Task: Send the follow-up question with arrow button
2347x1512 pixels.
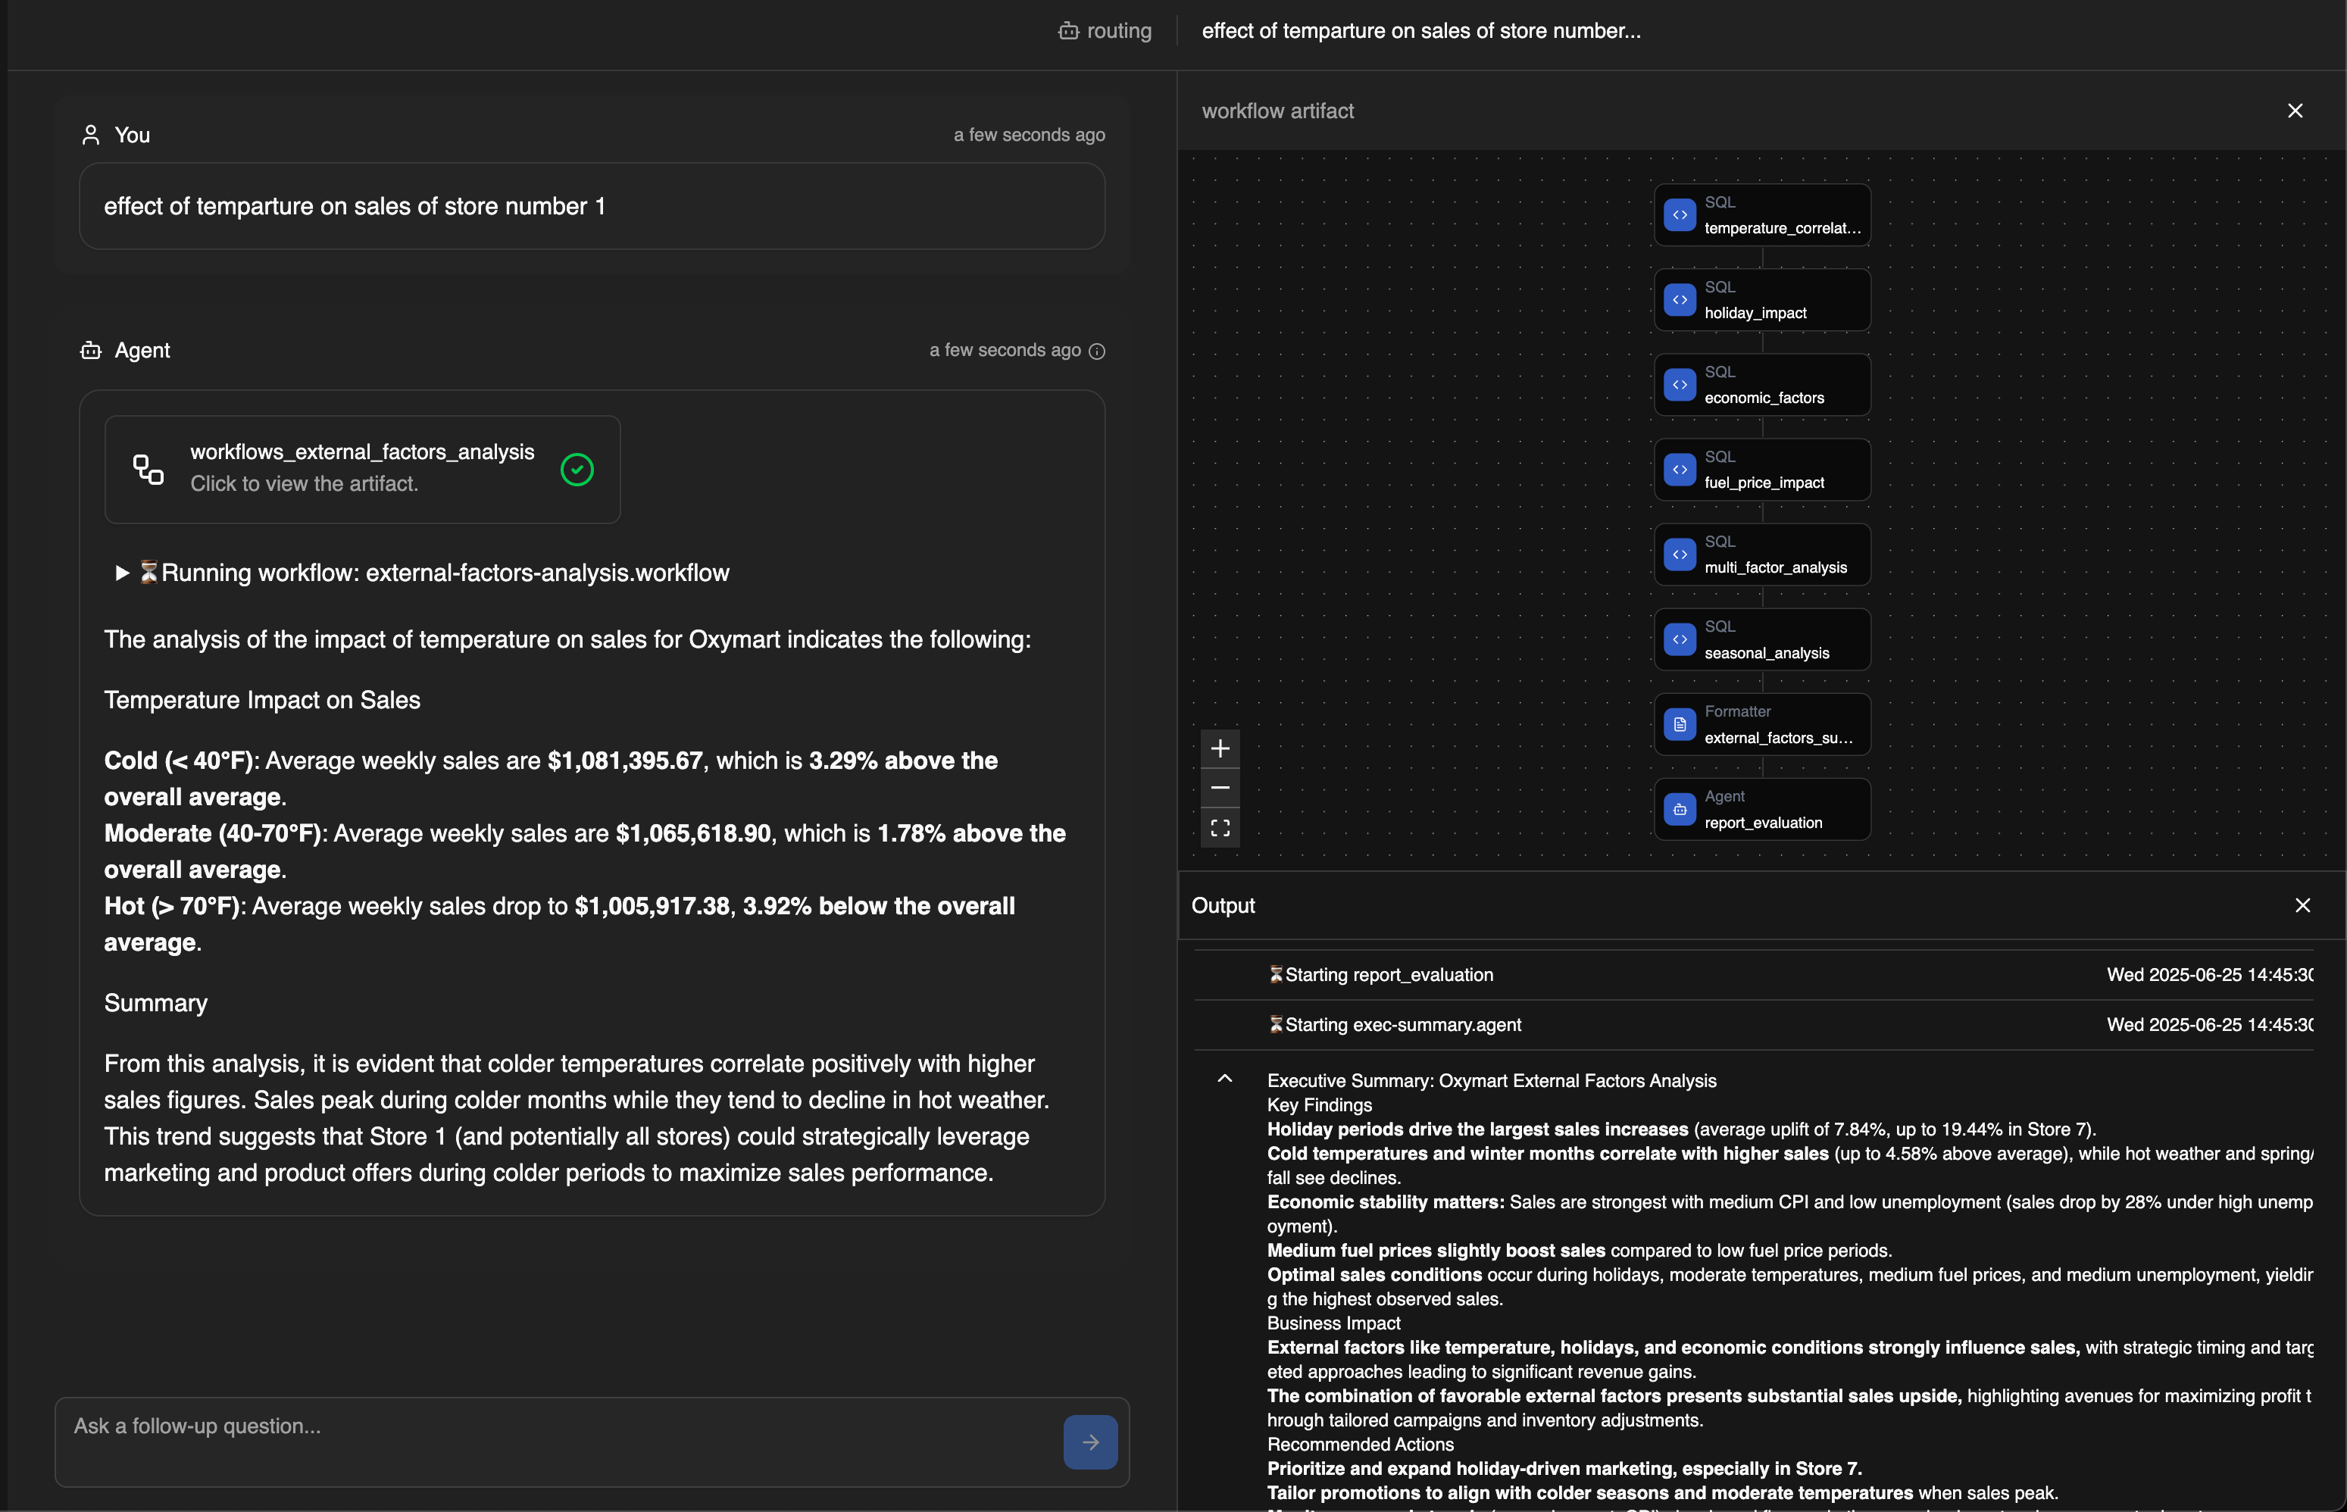Action: click(1089, 1442)
